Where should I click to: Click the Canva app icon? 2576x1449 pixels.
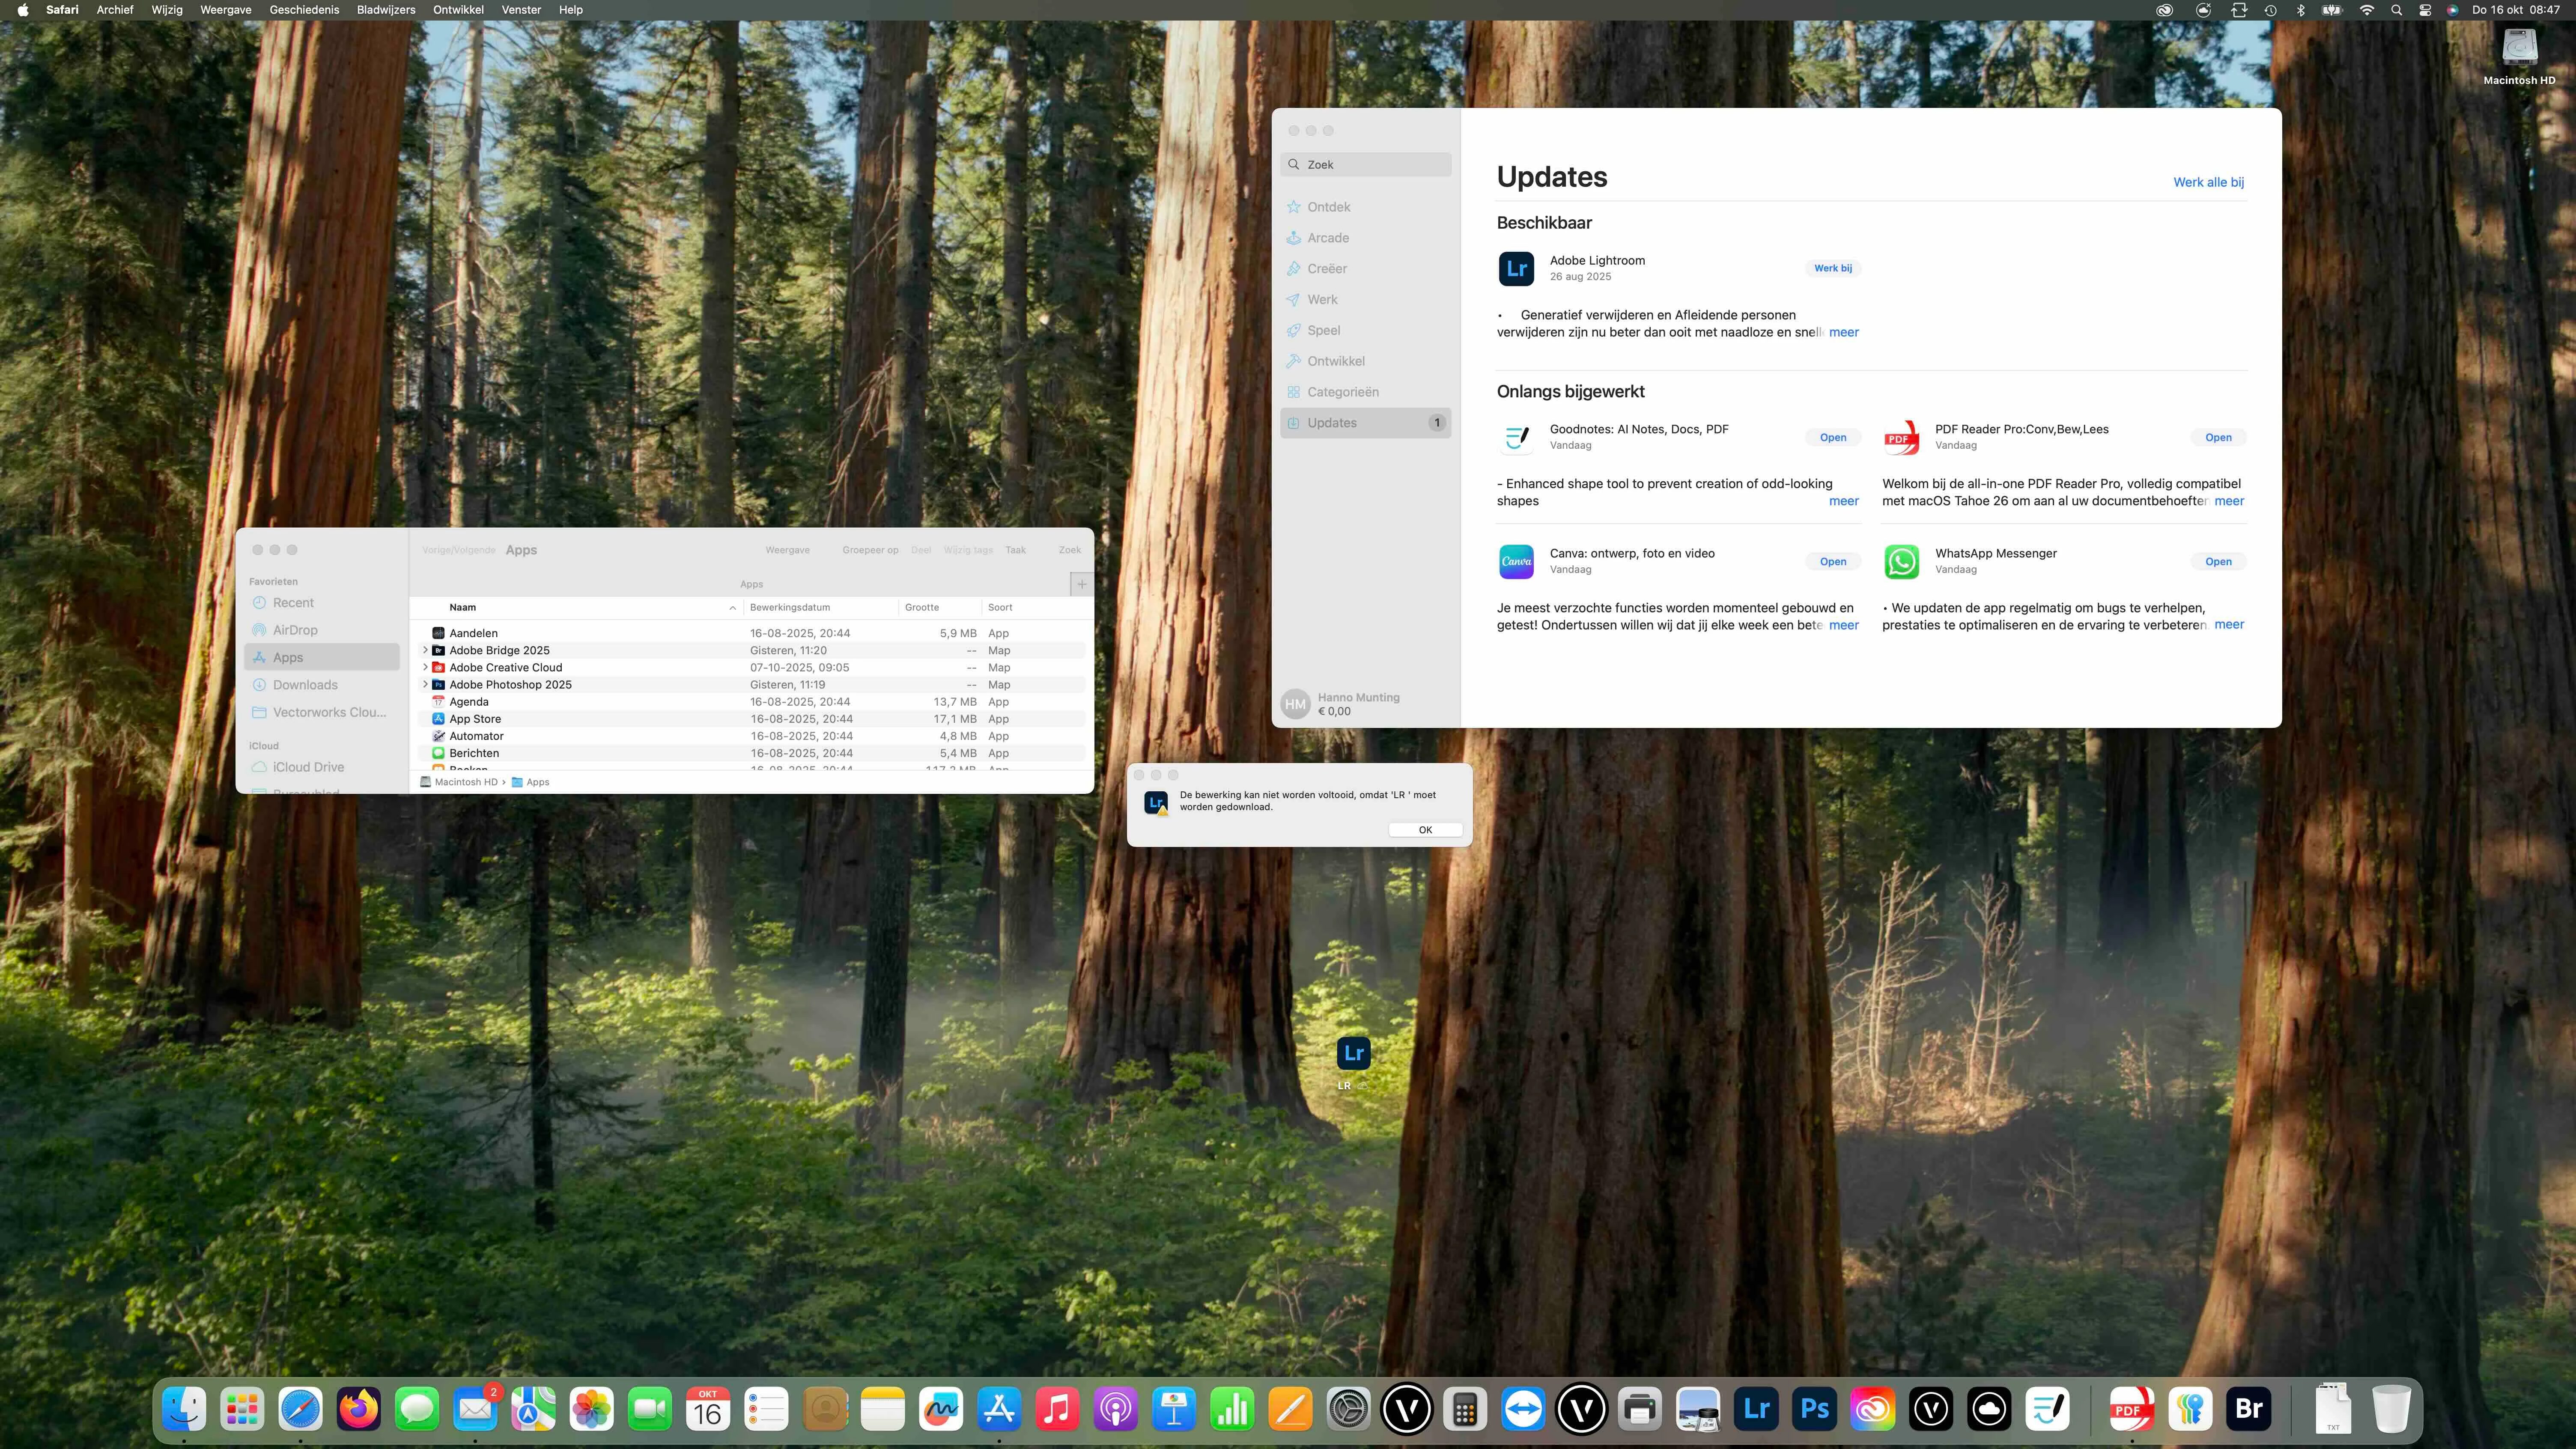(1516, 561)
